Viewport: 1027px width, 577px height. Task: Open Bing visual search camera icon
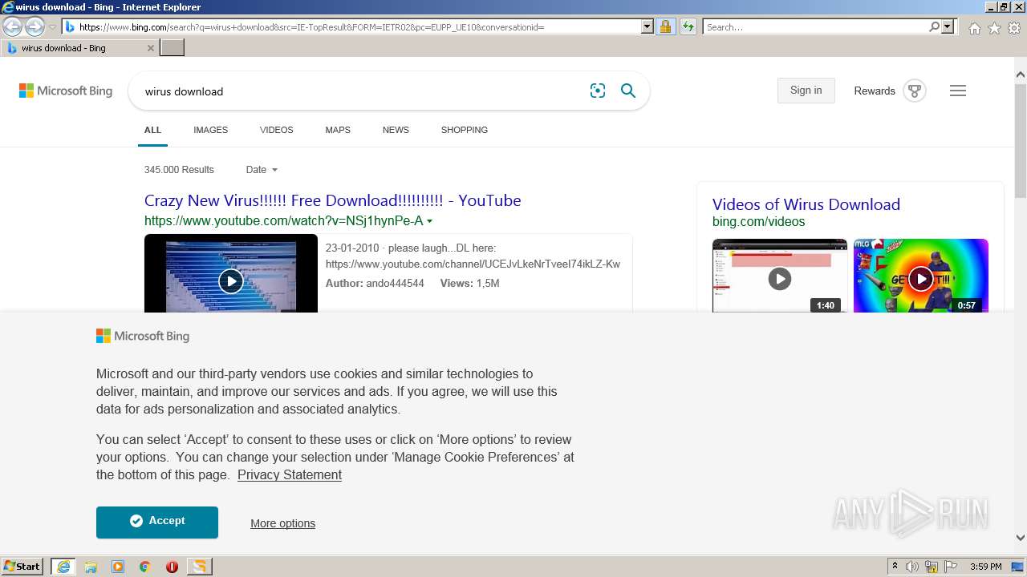(x=598, y=91)
